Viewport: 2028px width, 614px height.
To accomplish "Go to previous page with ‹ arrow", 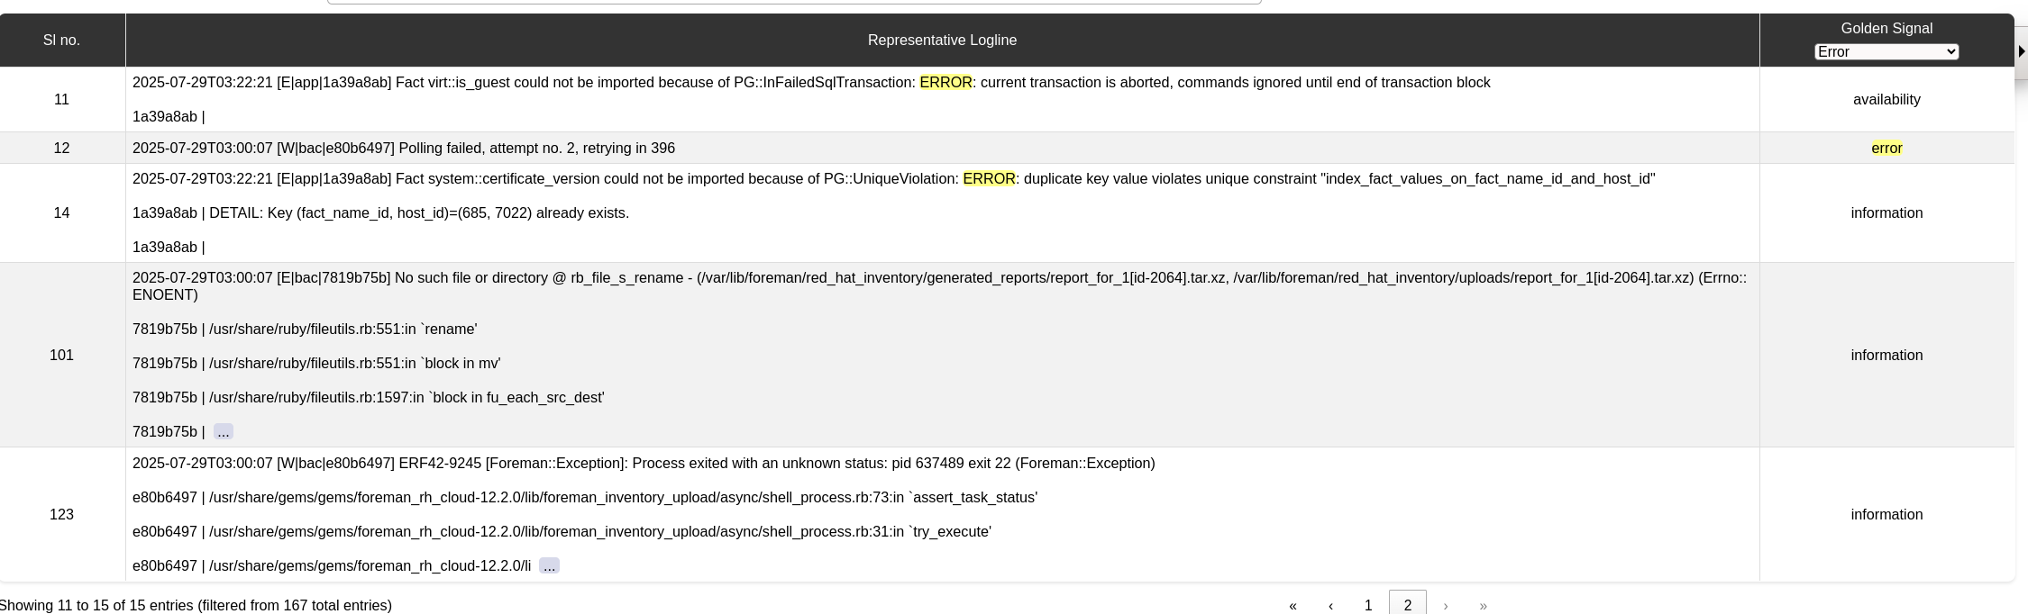I will (x=1330, y=606).
